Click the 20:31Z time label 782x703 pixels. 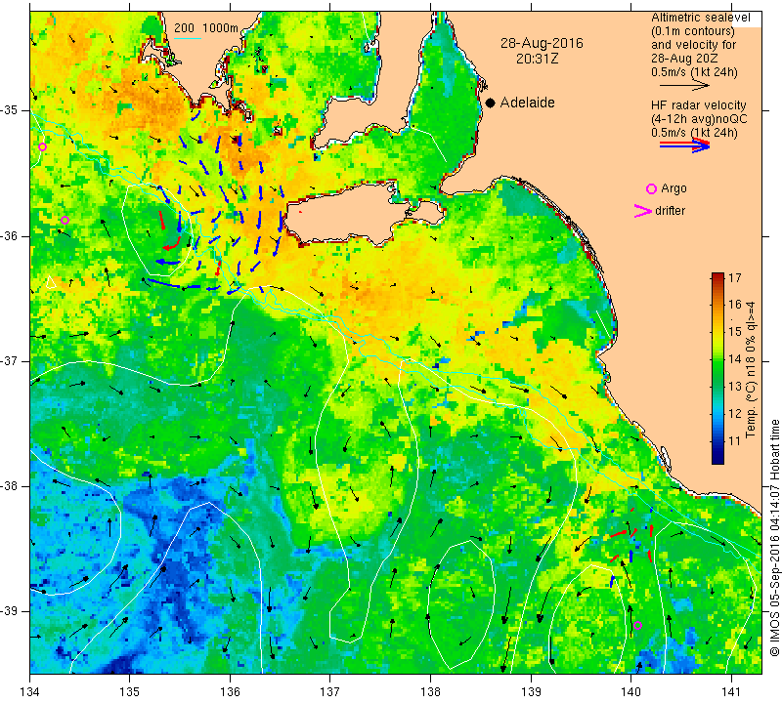(x=537, y=60)
